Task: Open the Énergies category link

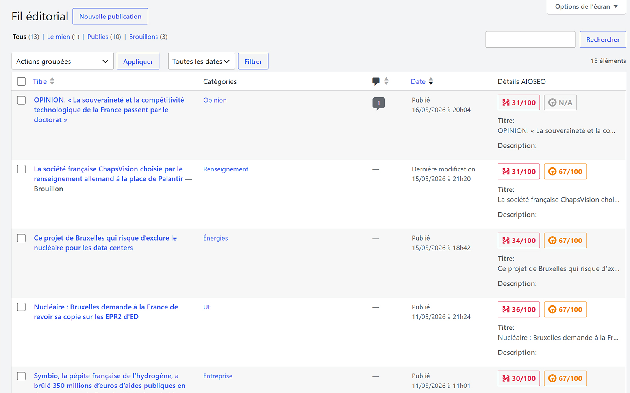Action: click(215, 238)
